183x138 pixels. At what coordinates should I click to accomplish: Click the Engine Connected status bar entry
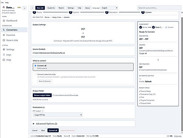(x=78, y=136)
